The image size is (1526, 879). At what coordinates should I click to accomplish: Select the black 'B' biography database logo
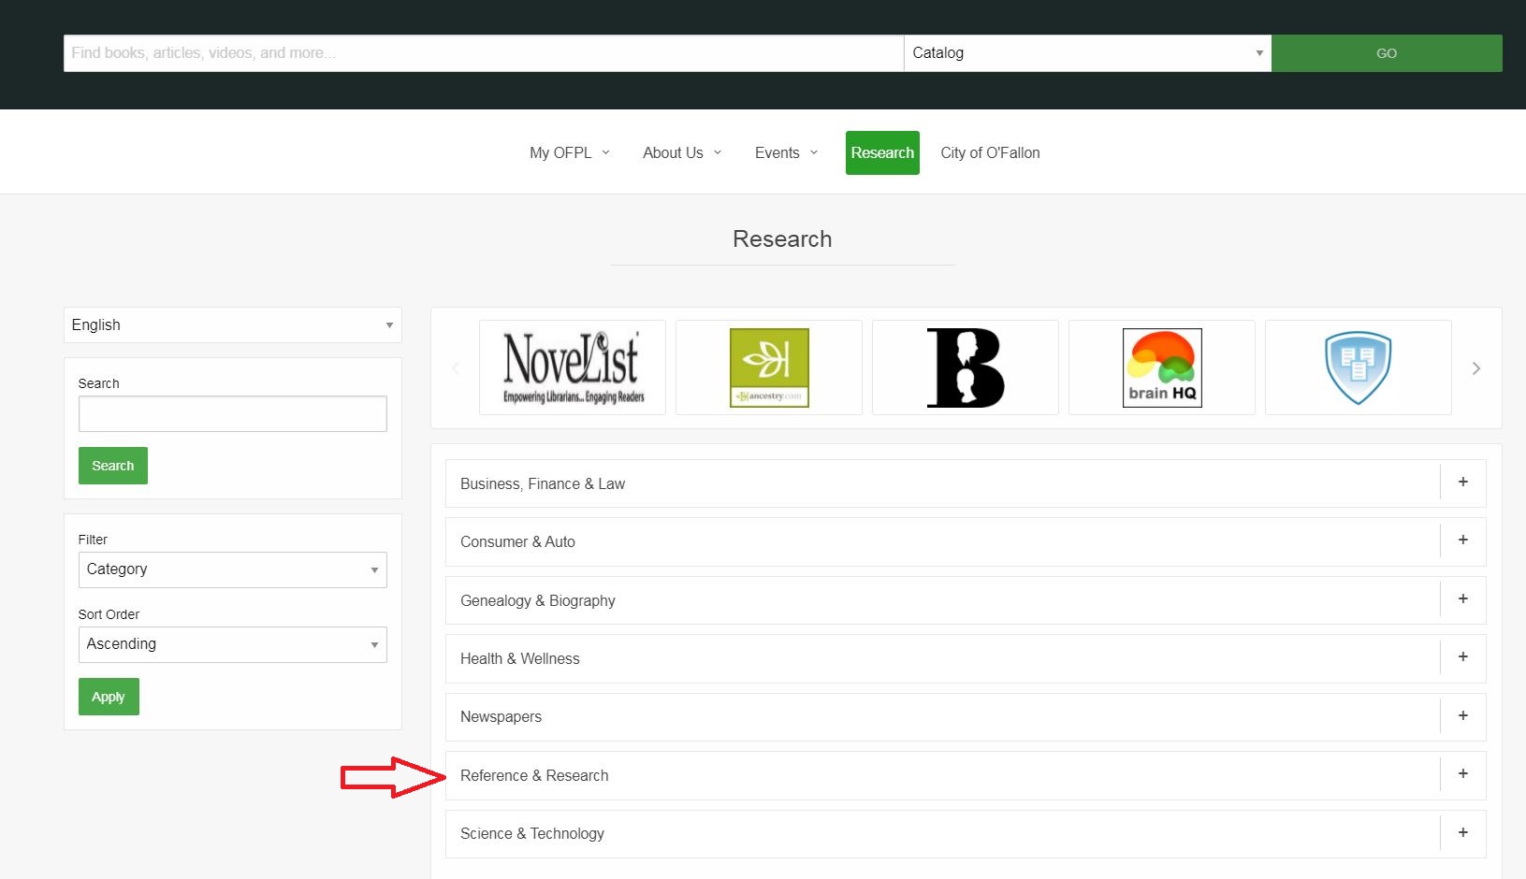tap(965, 367)
